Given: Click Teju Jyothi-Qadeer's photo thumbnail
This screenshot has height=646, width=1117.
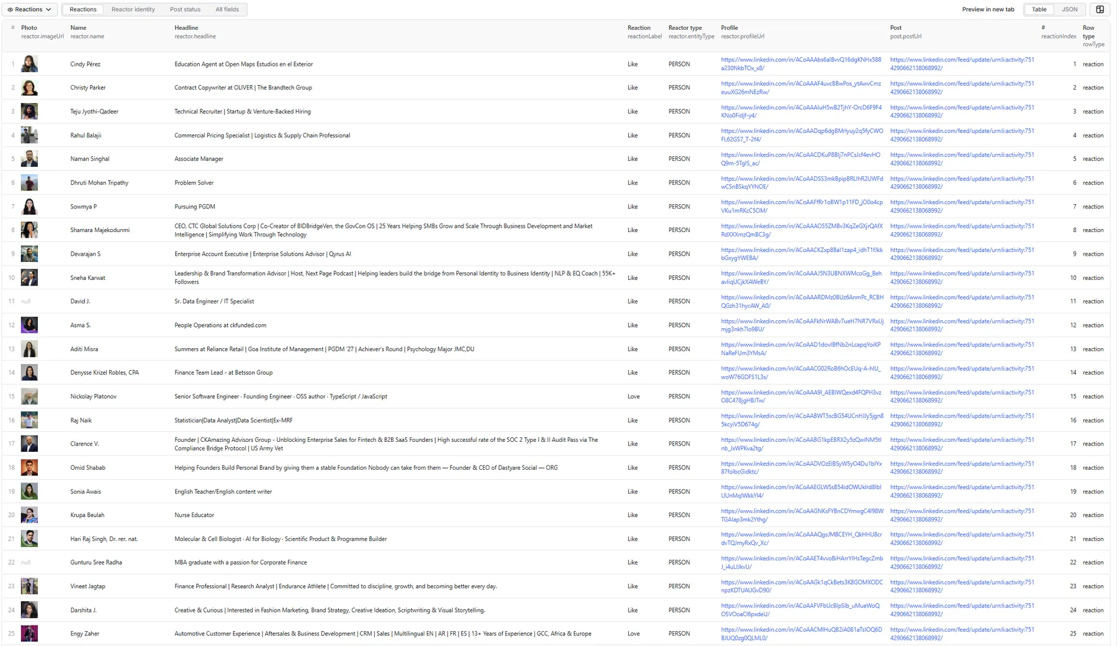Looking at the screenshot, I should coord(29,112).
